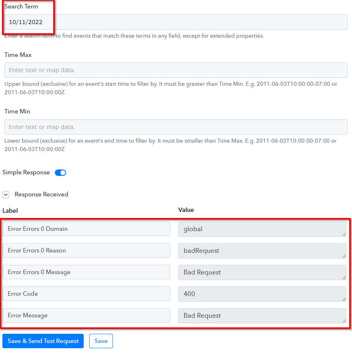Click the Time Max heading text
Image resolution: width=352 pixels, height=353 pixels.
18,55
